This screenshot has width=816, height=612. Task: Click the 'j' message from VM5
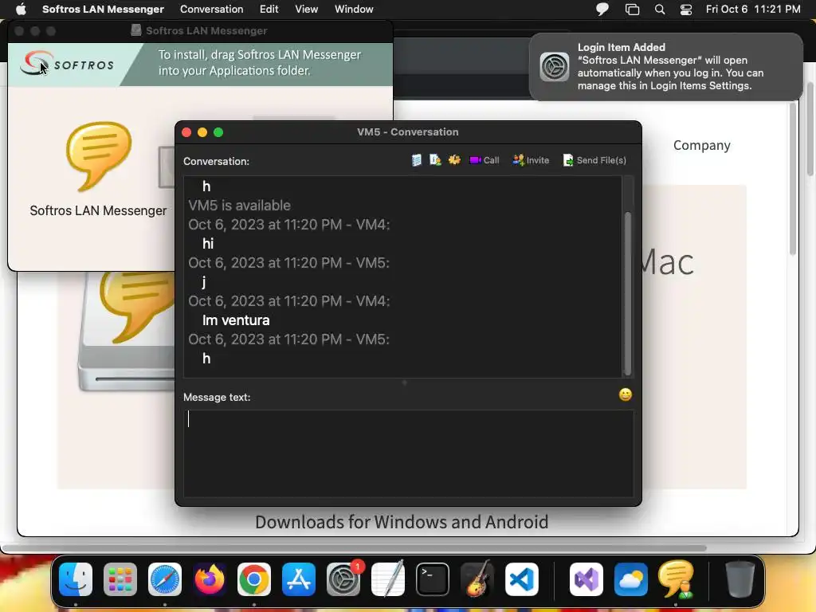click(204, 282)
